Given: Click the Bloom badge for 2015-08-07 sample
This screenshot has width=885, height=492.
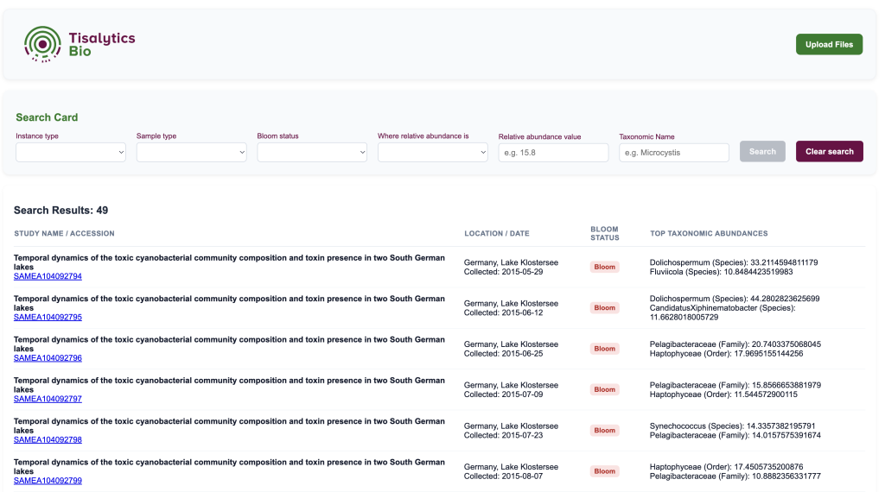Looking at the screenshot, I should coord(604,471).
